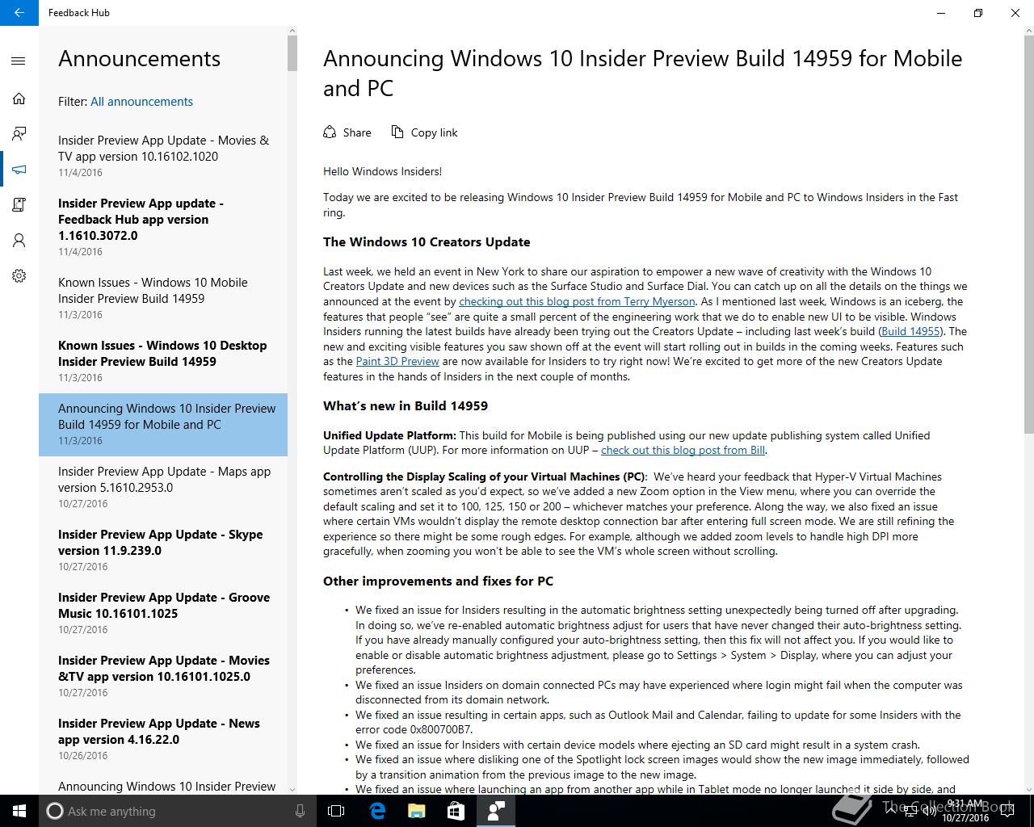Click the announcements list scrollbar up arrow
Image resolution: width=1034 pixels, height=827 pixels.
pos(292,31)
